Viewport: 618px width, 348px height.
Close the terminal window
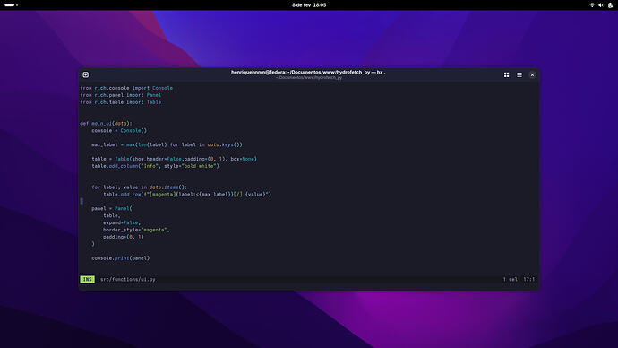532,75
